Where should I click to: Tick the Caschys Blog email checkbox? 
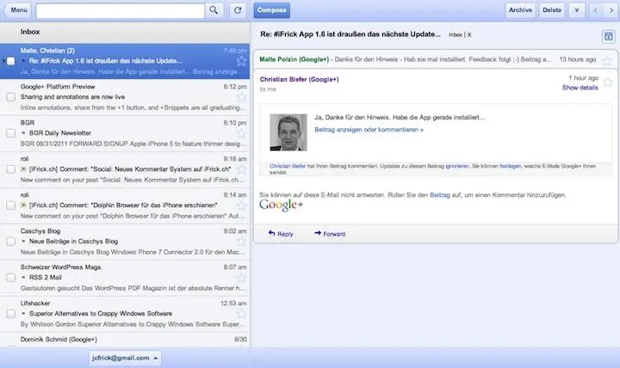pyautogui.click(x=10, y=242)
